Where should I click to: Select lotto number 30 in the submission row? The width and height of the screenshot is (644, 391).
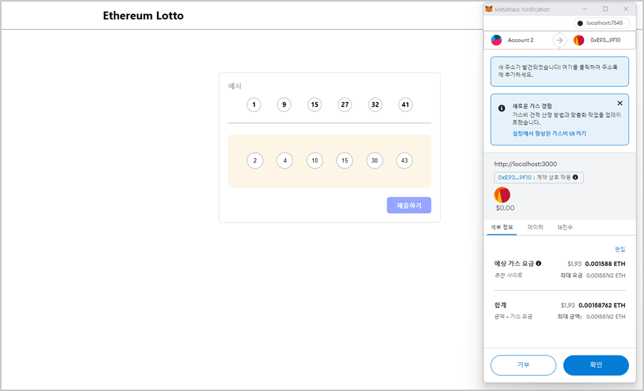(x=374, y=160)
